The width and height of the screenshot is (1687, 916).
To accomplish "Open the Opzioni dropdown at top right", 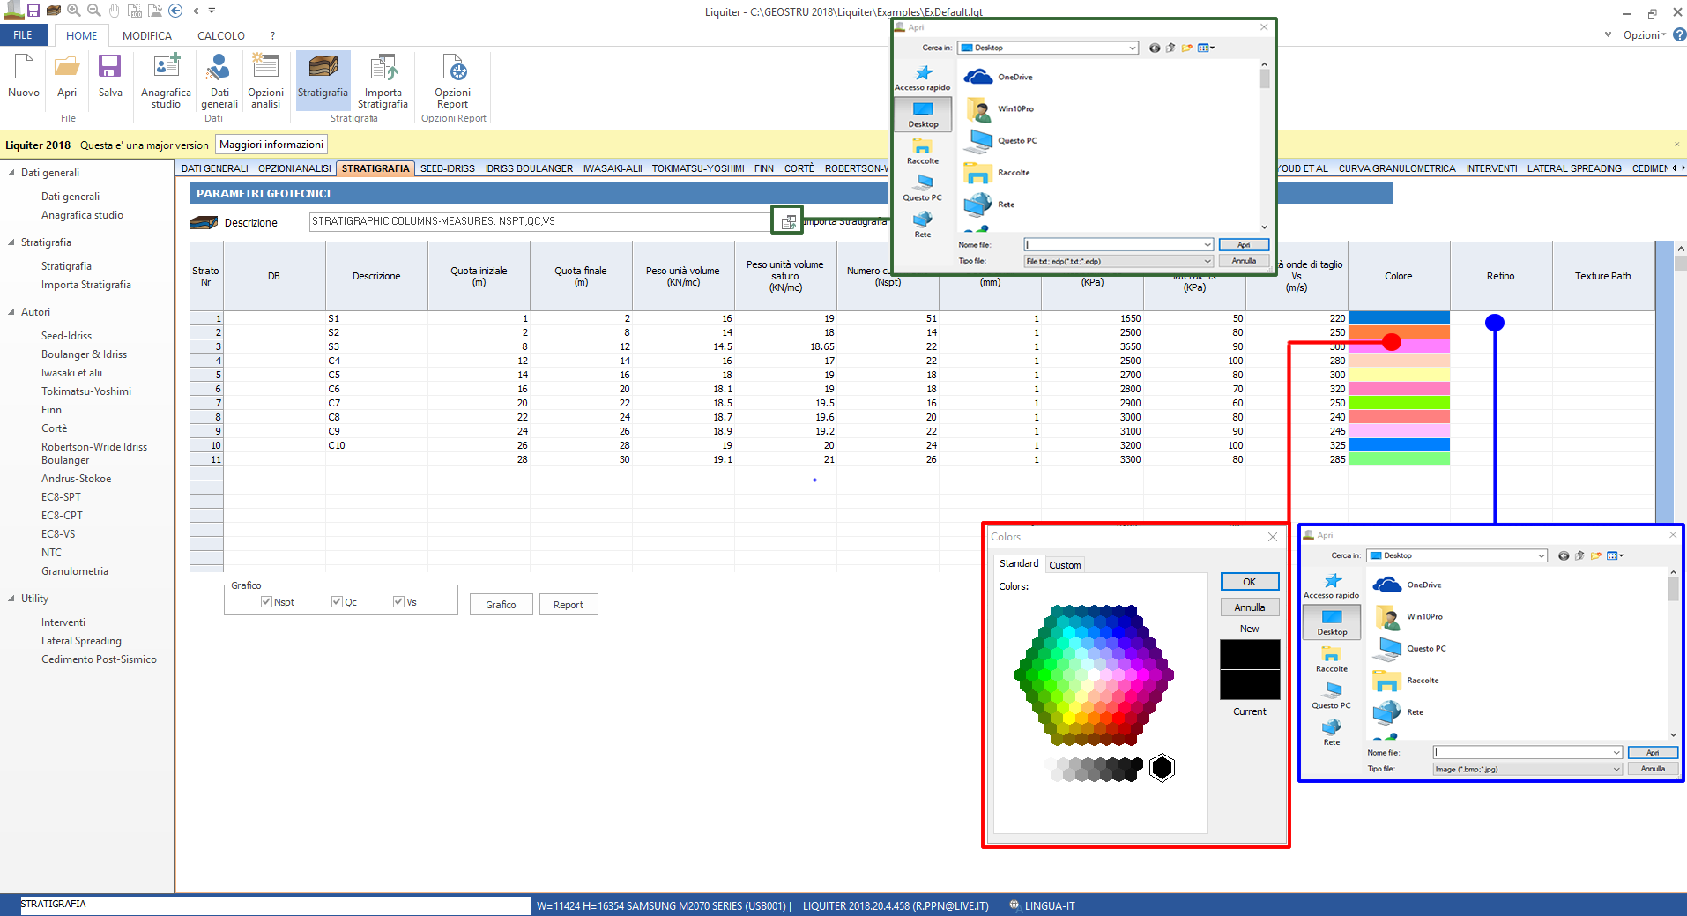I will click(1644, 34).
